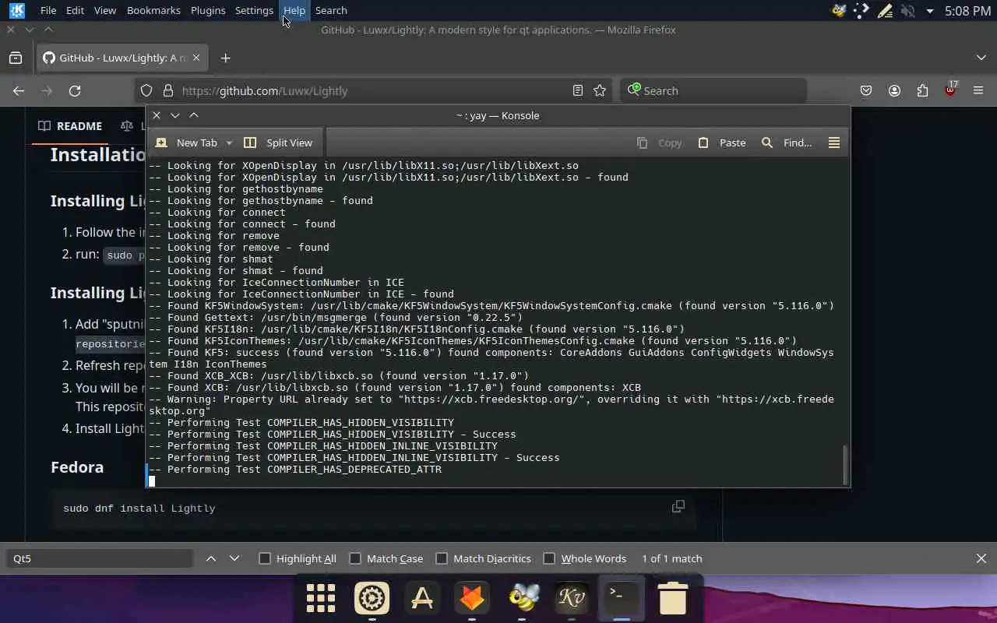Screen dimensions: 997x623
Task: Open the View menu
Action: point(104,10)
